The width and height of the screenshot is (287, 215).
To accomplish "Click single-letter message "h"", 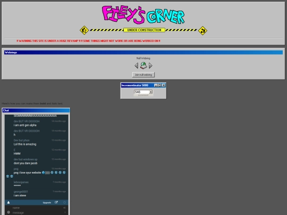I will pyautogui.click(x=14, y=135).
